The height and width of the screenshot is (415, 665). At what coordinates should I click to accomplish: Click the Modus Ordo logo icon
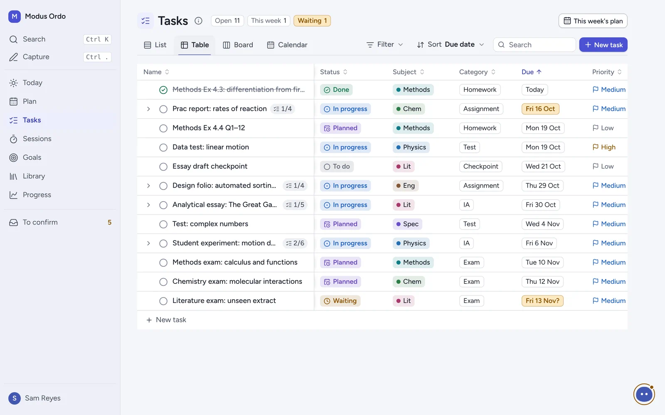coord(15,16)
